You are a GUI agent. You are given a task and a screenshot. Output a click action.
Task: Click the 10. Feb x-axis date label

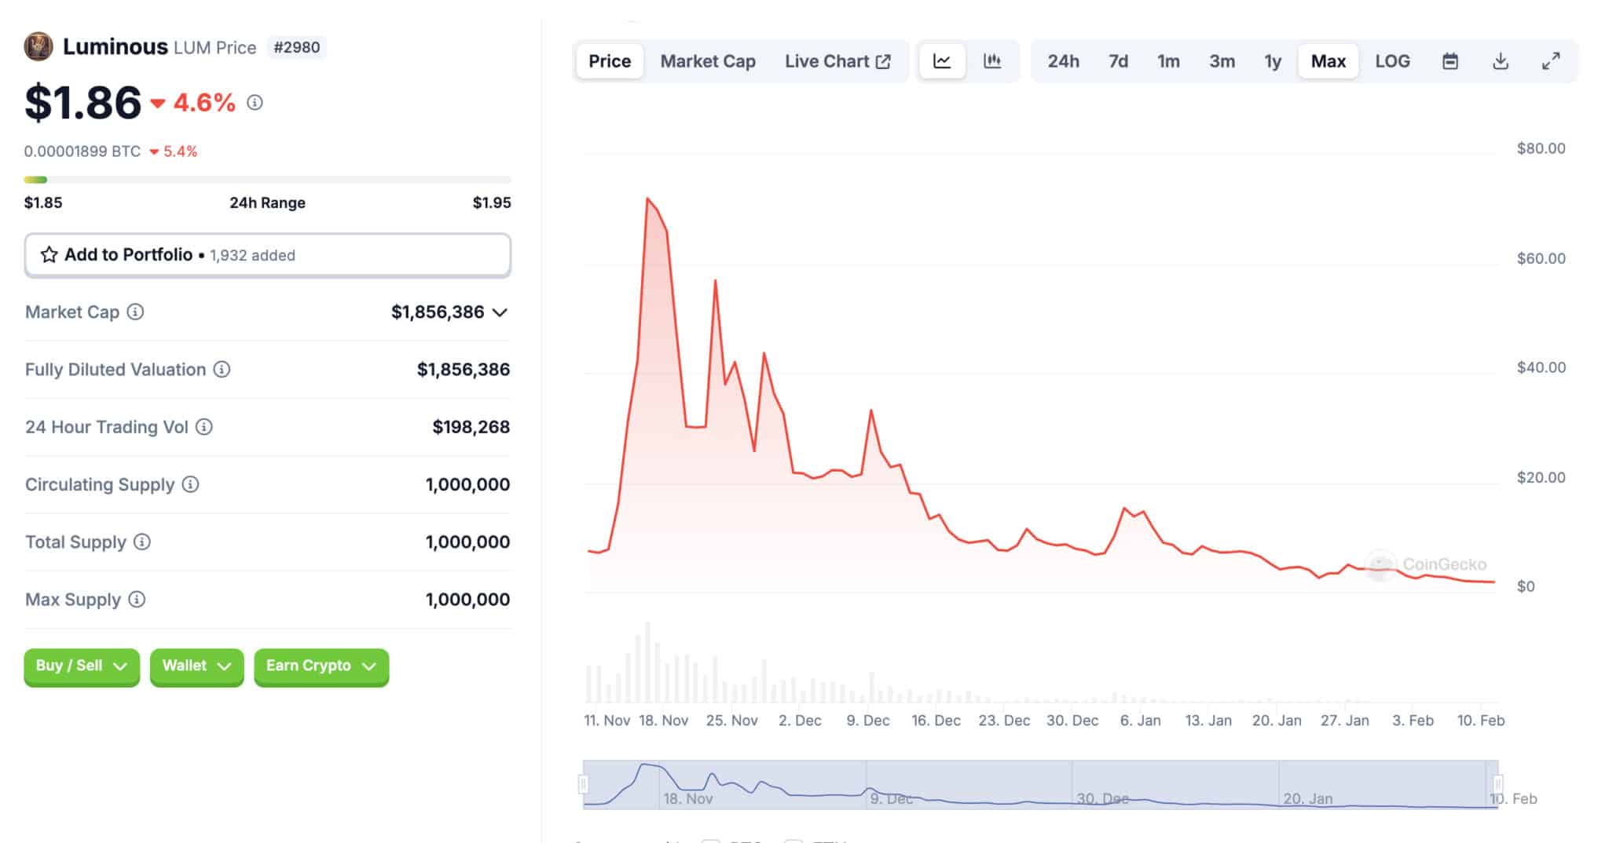click(x=1480, y=721)
